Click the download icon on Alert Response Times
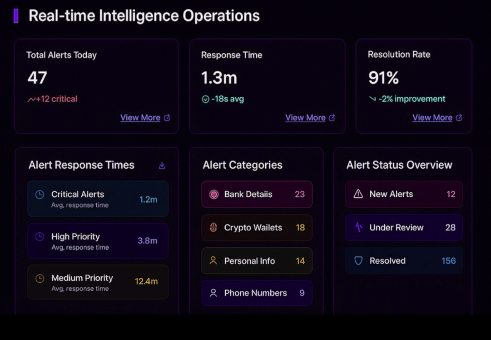This screenshot has width=491, height=340. tap(161, 165)
